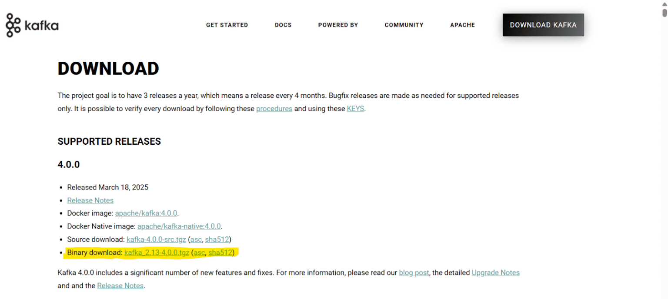This screenshot has height=299, width=668.
Task: Click the page scrollbar thumb
Action: point(665,13)
